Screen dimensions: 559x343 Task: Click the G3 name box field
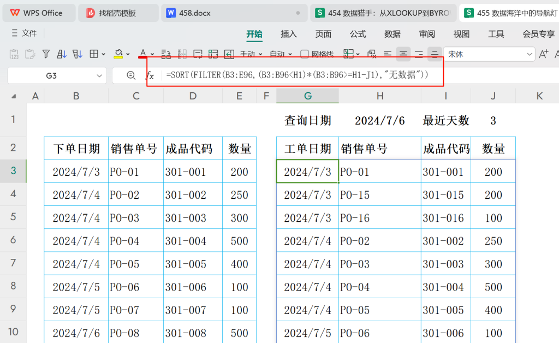(x=51, y=75)
